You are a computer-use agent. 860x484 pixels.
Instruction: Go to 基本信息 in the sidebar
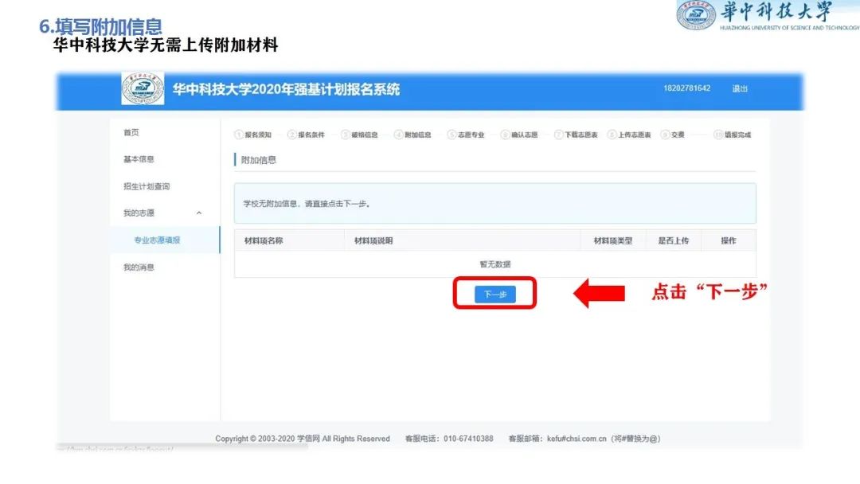coord(139,159)
